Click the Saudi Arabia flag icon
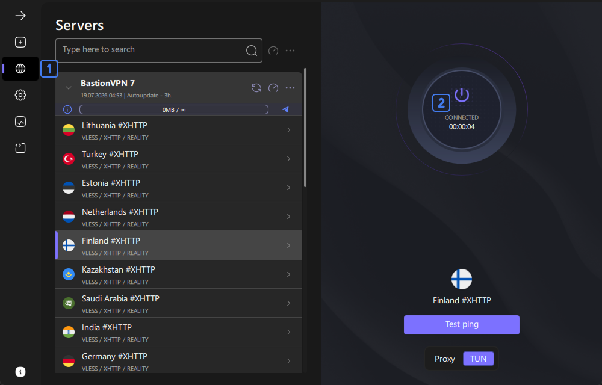 pos(69,303)
